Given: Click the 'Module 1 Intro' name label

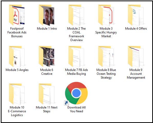Looking at the screenshot, I should point(47,29).
